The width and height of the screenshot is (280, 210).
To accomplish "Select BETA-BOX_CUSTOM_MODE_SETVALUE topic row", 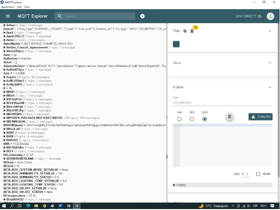I will point(36,170).
